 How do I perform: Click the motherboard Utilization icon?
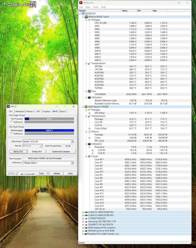pos(89,97)
